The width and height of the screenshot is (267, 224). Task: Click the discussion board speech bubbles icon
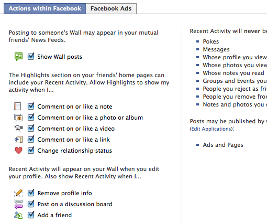click(x=18, y=204)
